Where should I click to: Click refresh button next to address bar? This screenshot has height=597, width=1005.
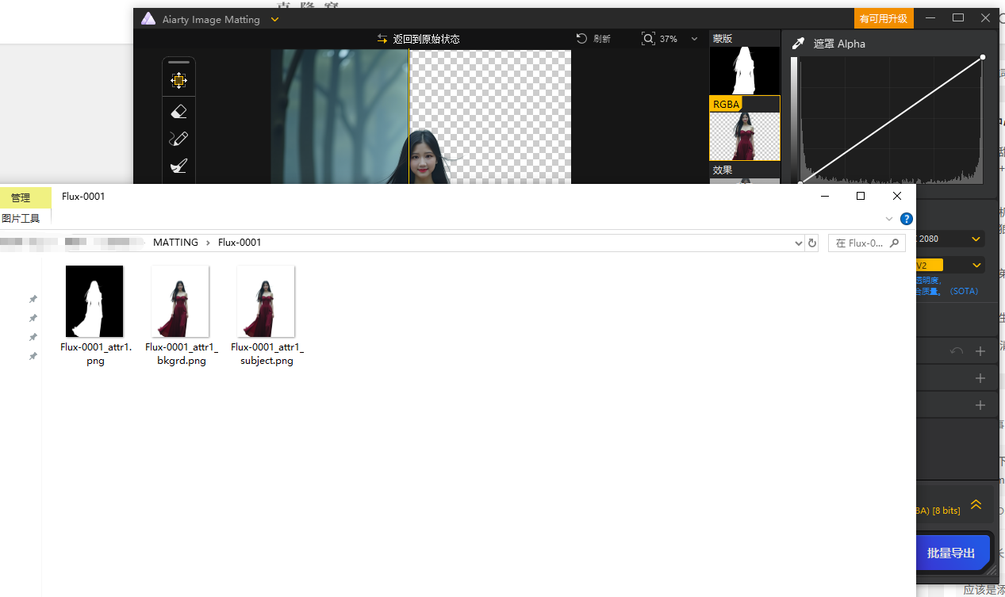pos(812,243)
